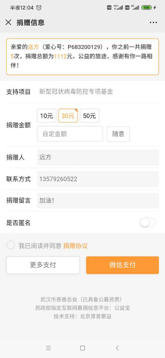Click the donor name field 远方
The image size is (165, 358).
(x=98, y=157)
